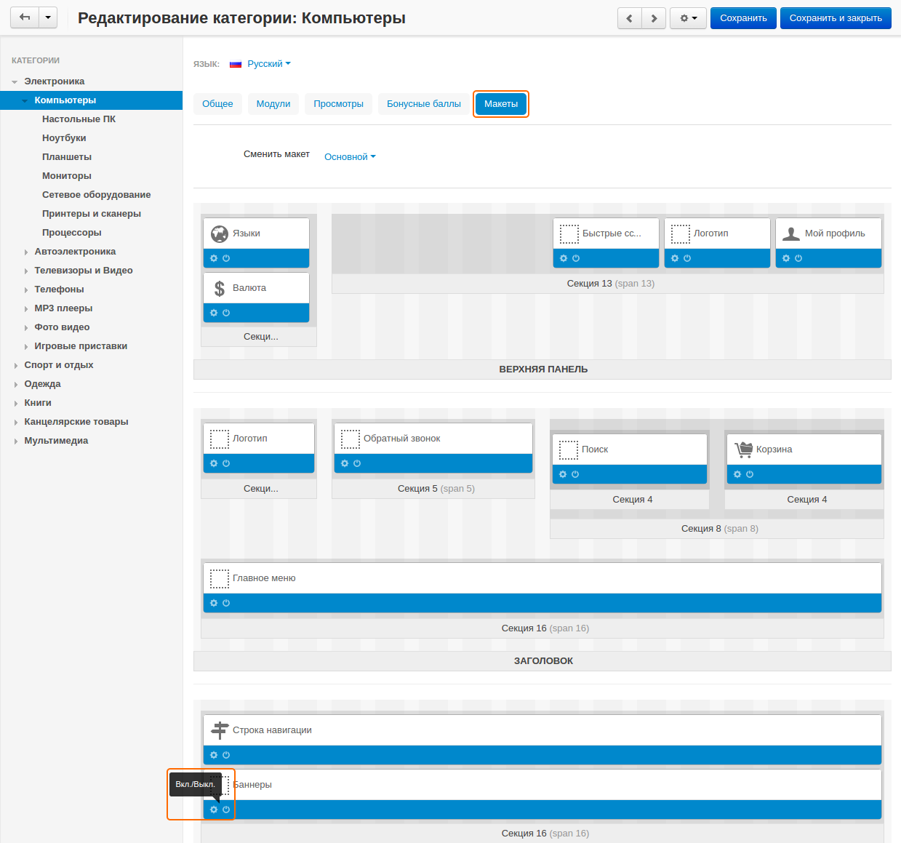Viewport: 901px width, 843px height.
Task: Expand the Автоэлектроника category
Action: [x=26, y=252]
